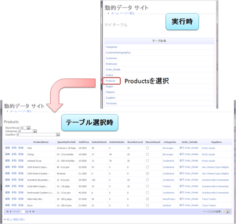This screenshot has height=224, width=236.
Task: Toggle Discontinued checkbox for Ikura row
Action: [x=147, y=205]
